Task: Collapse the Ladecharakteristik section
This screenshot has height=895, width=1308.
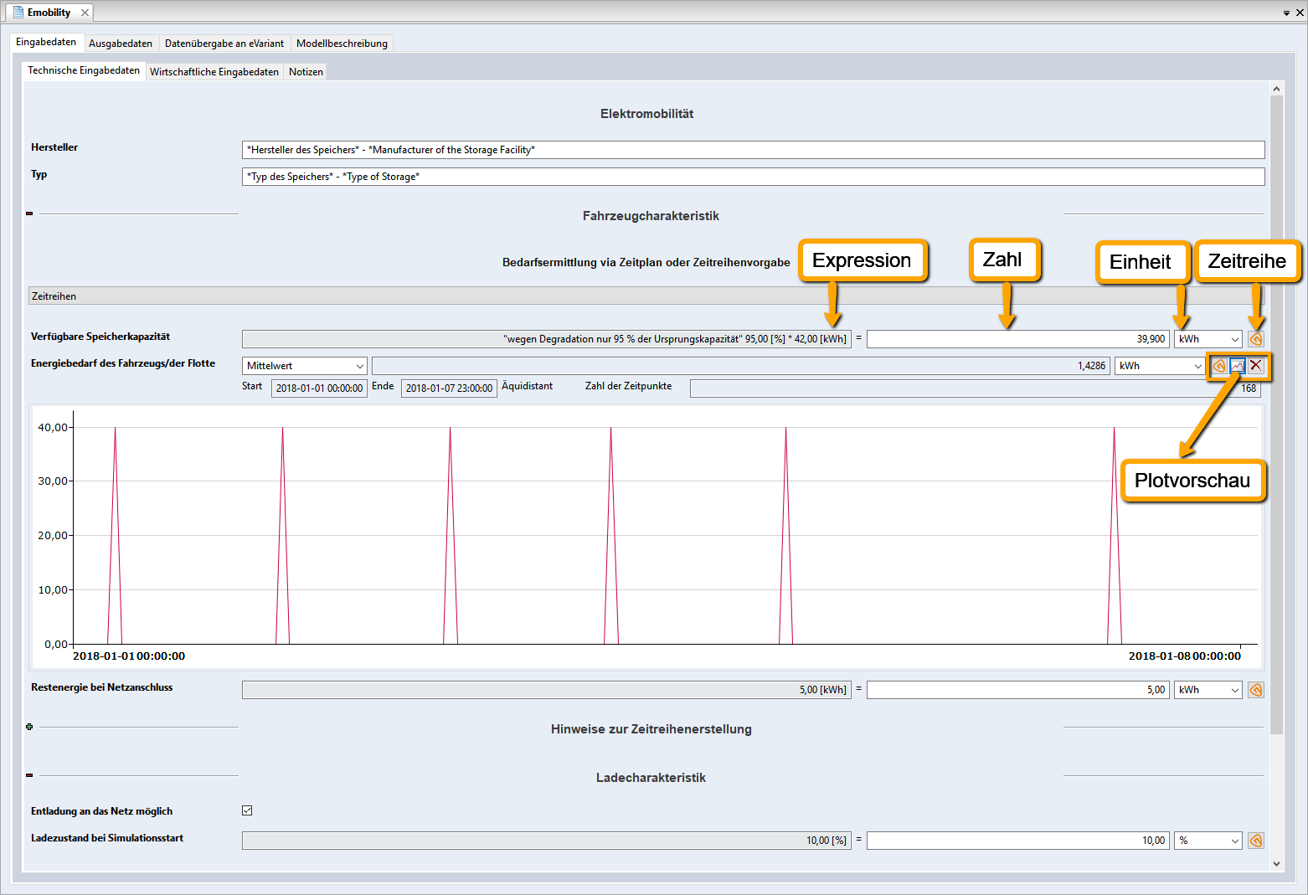Action: pyautogui.click(x=29, y=775)
